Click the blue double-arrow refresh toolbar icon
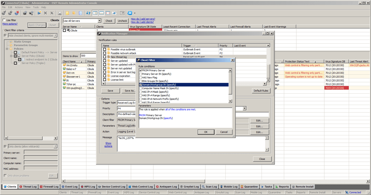The width and height of the screenshot is (371, 195). point(88,13)
